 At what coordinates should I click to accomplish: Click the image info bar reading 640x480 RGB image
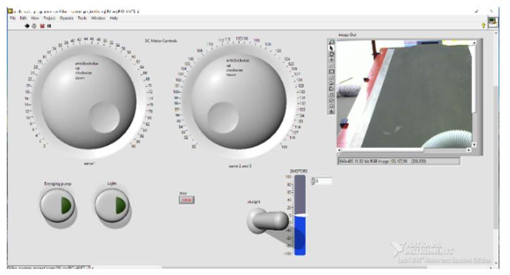pos(399,161)
